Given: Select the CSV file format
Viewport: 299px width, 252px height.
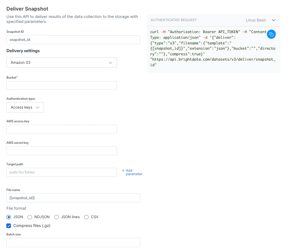Looking at the screenshot, I should click(86, 217).
